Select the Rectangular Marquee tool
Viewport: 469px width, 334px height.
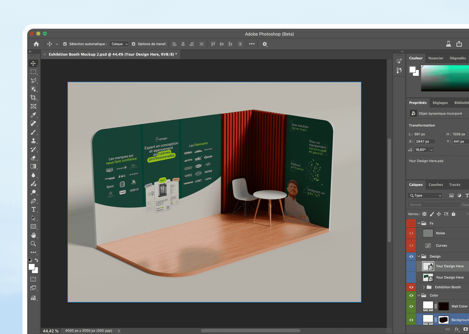[x=33, y=72]
